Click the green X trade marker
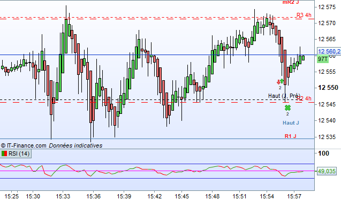Viewport: 341px width, 200px height. click(x=287, y=107)
